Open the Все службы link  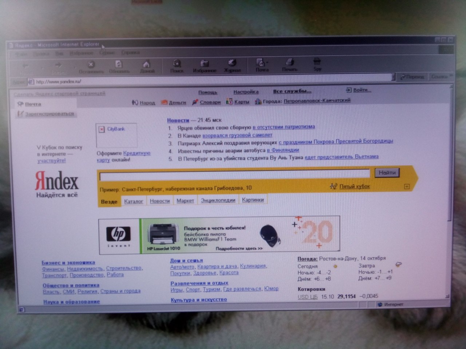coord(292,91)
